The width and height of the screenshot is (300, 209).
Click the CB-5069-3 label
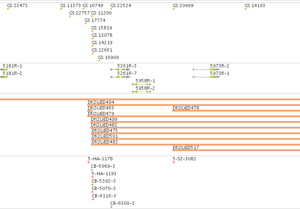point(103,166)
